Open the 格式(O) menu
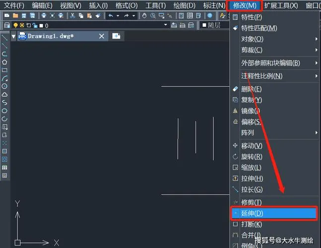 click(127, 5)
